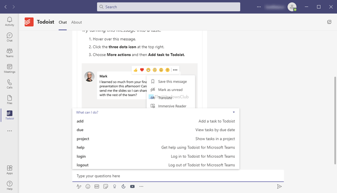
Task: Click the Type your questions here field
Action: pos(178,176)
